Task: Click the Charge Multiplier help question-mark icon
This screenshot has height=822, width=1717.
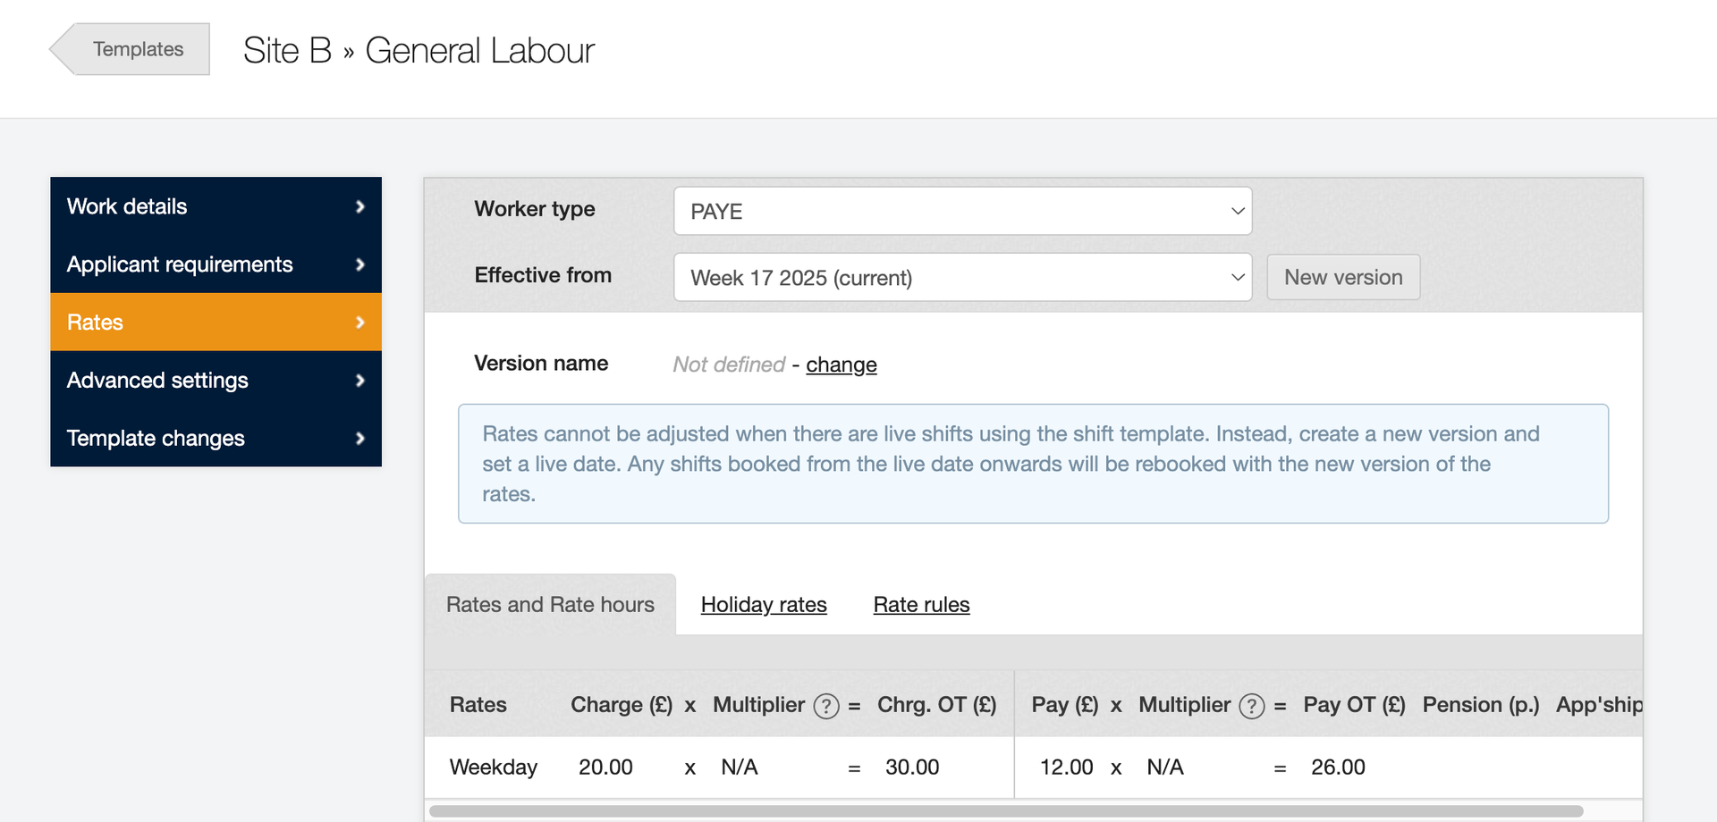Action: (x=825, y=707)
